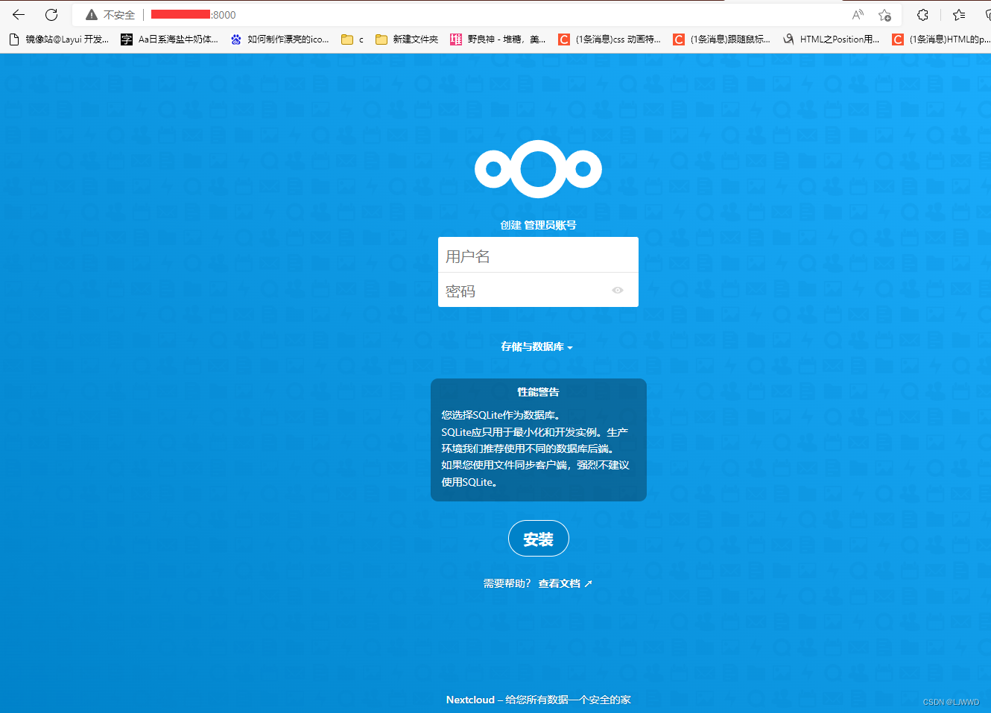Open bookmark (1条消息)跟随鼠标
This screenshot has width=991, height=713.
coord(722,39)
